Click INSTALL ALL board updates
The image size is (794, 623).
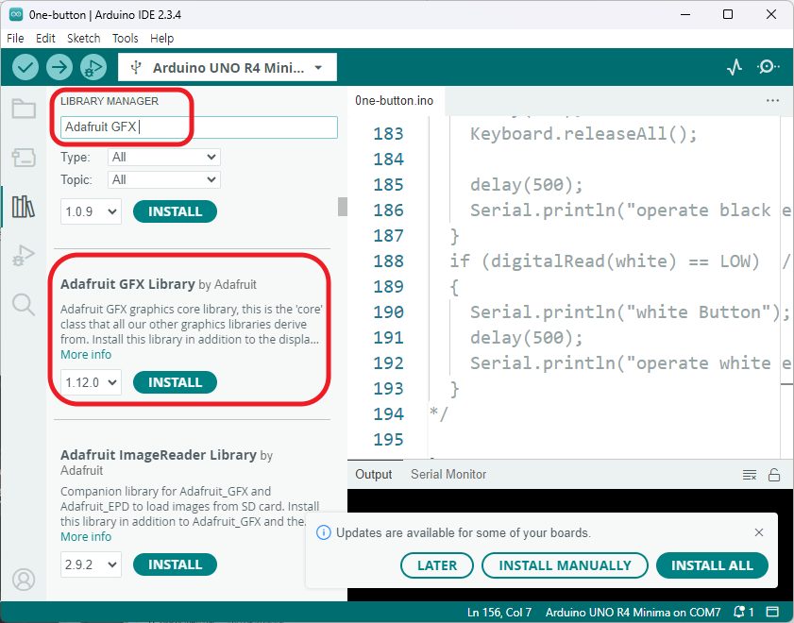(712, 565)
